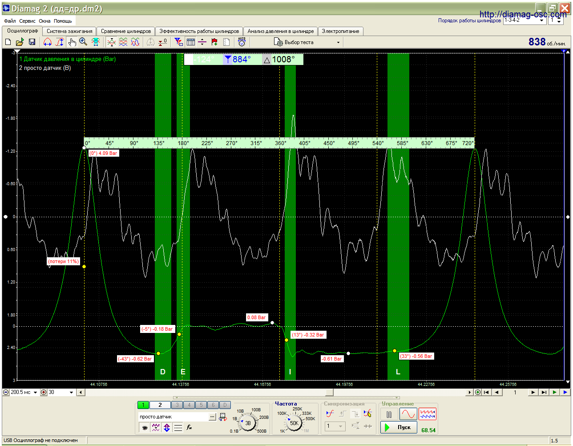
Task: Select the vertical amplitude measure tool
Action: (60, 42)
